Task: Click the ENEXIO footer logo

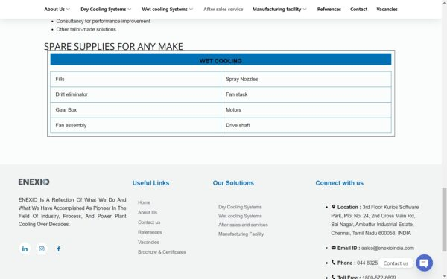Action: pyautogui.click(x=34, y=182)
